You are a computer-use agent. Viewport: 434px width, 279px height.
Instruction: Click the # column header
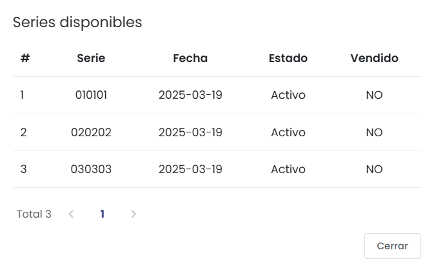[x=25, y=58]
